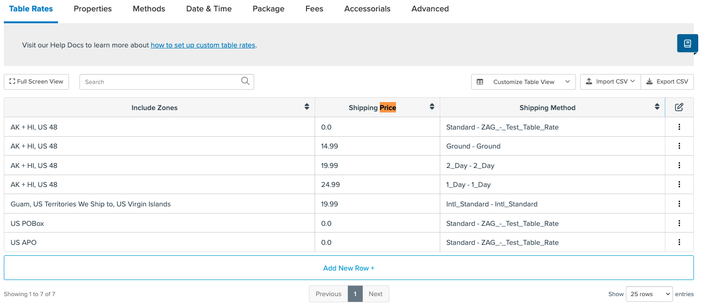702x308 pixels.
Task: Open the 25 rows per page selector
Action: [649, 294]
